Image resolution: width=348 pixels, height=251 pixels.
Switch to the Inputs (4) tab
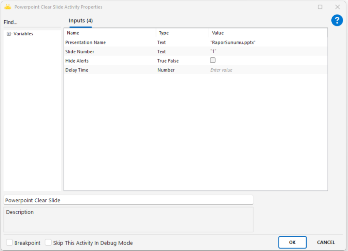[x=81, y=21]
